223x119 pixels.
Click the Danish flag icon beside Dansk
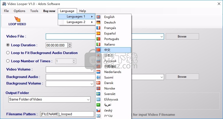[98, 83]
